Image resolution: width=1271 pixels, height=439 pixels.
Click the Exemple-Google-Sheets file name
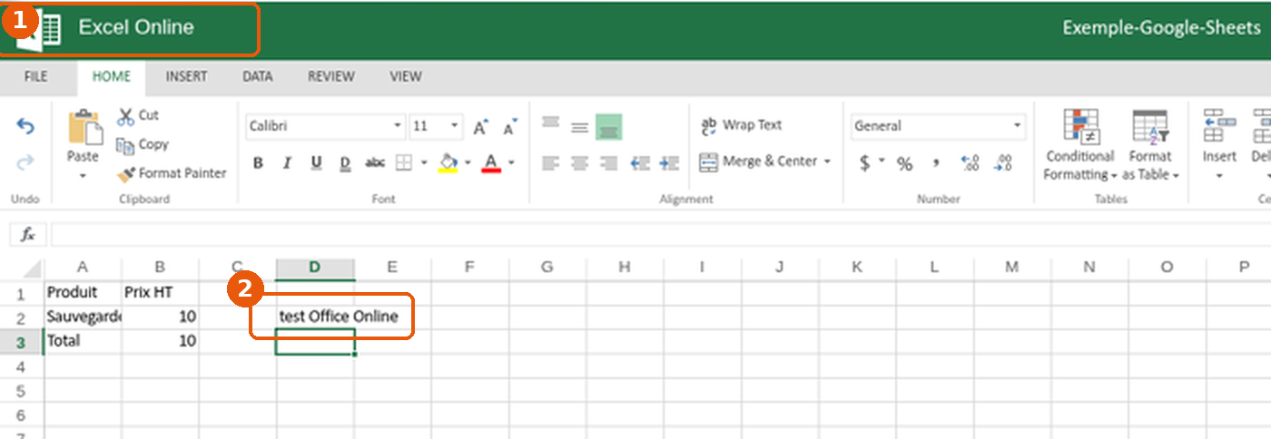click(1162, 28)
